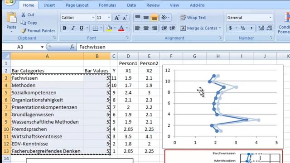Open the Page Layout tab

(x=77, y=5)
